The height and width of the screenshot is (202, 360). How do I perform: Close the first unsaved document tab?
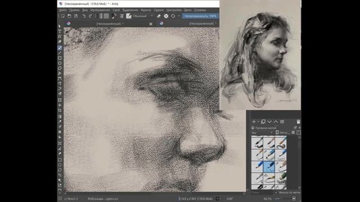coord(151,24)
